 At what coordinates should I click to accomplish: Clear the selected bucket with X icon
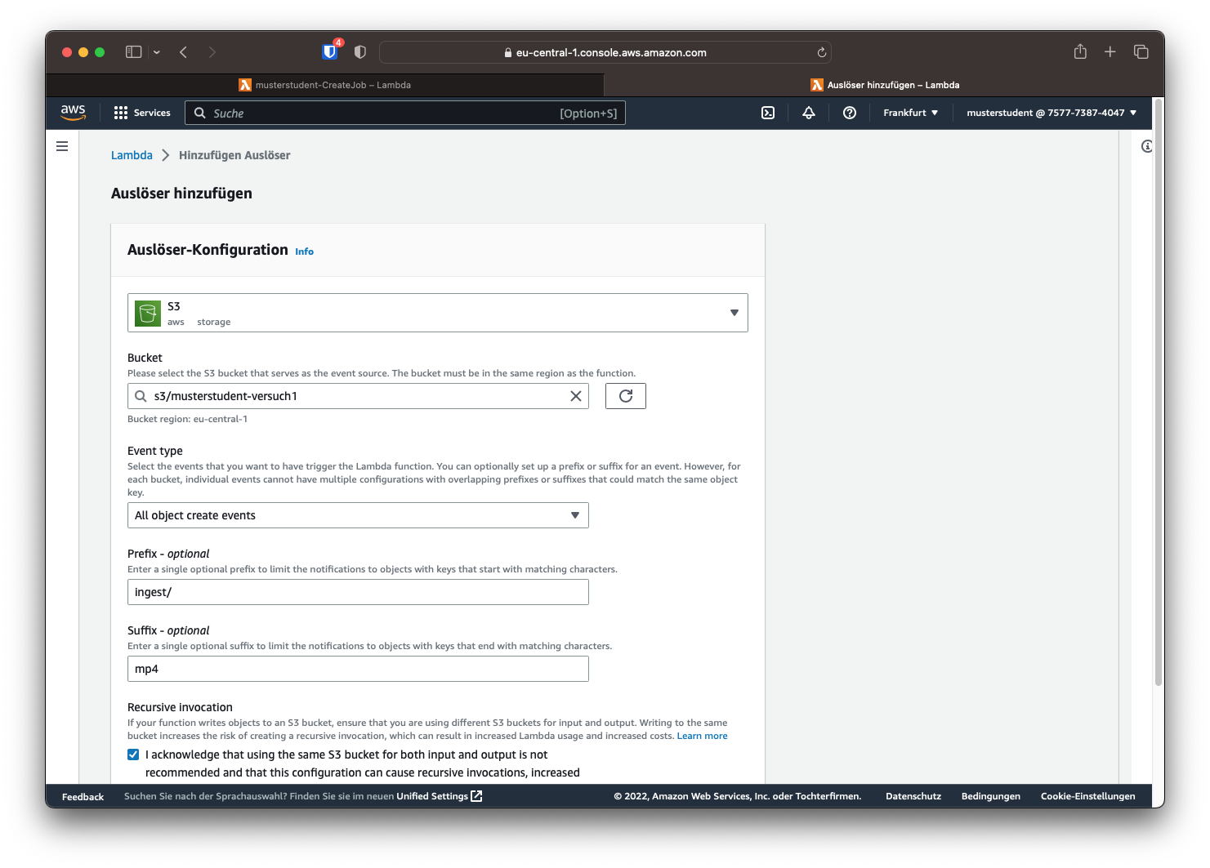[576, 396]
